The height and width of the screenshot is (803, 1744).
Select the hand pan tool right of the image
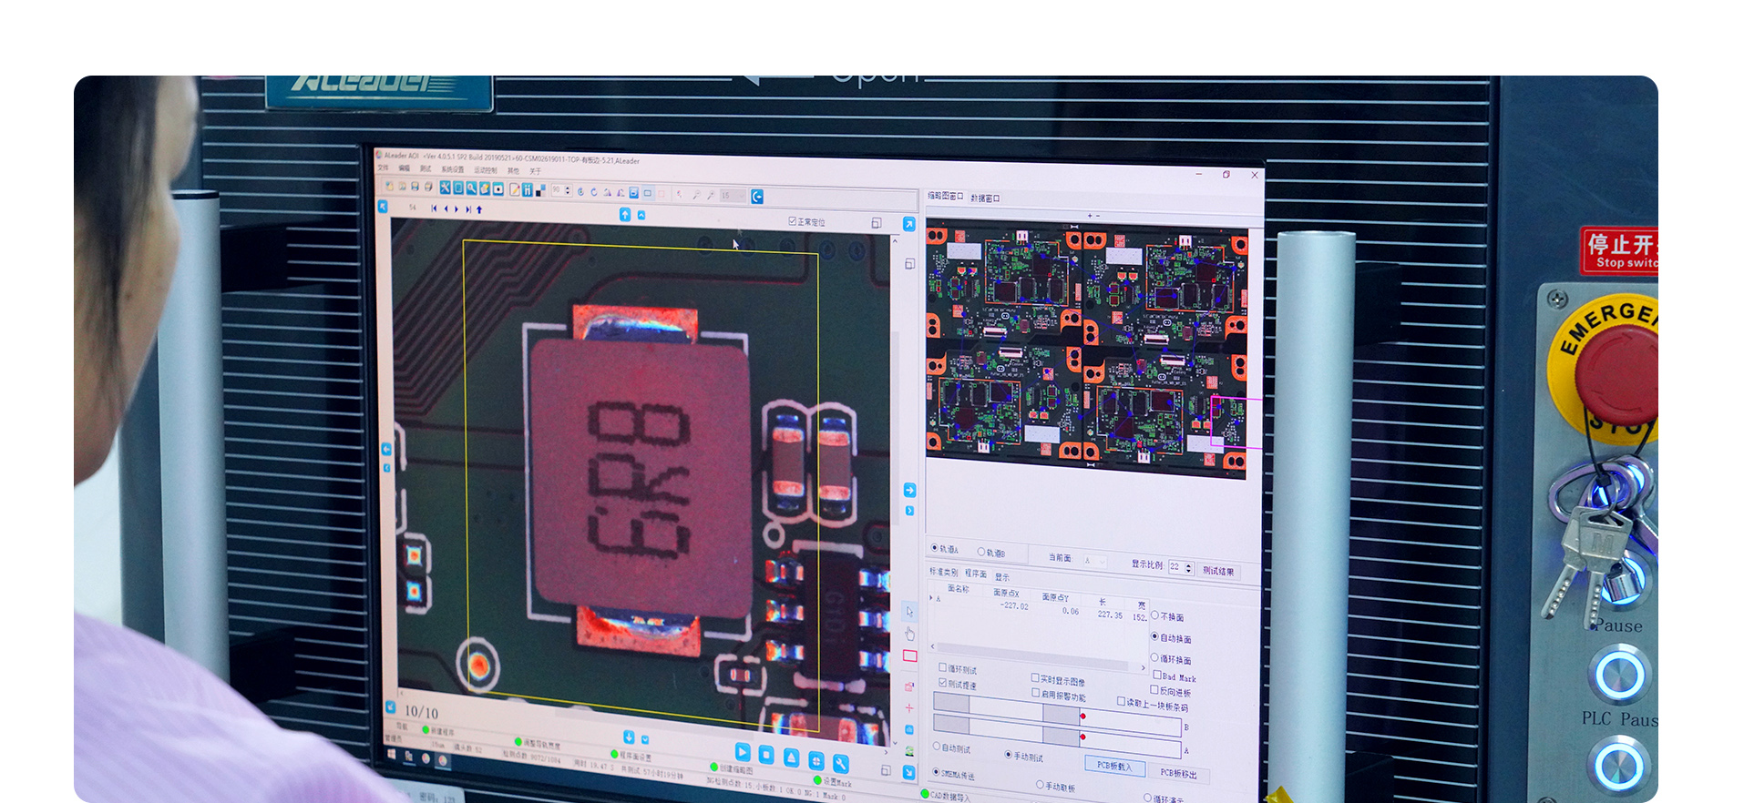pyautogui.click(x=909, y=634)
